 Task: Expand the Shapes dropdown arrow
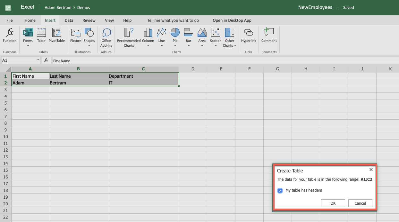(x=89, y=46)
